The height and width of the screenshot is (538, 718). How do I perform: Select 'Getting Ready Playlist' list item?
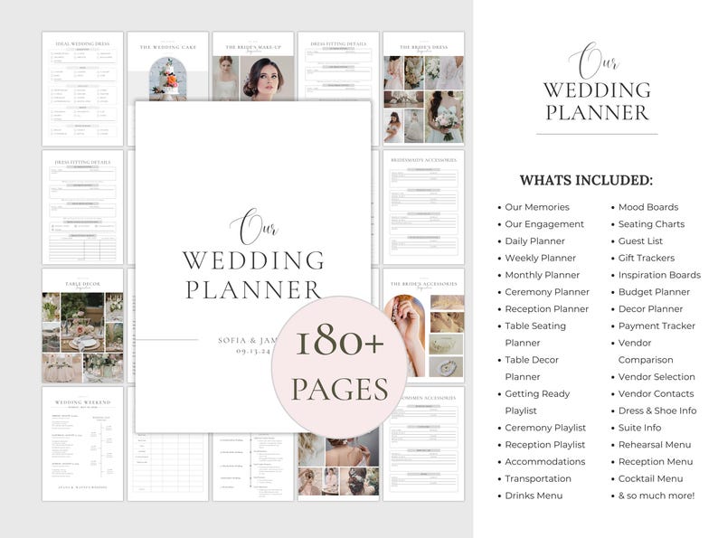(x=536, y=402)
